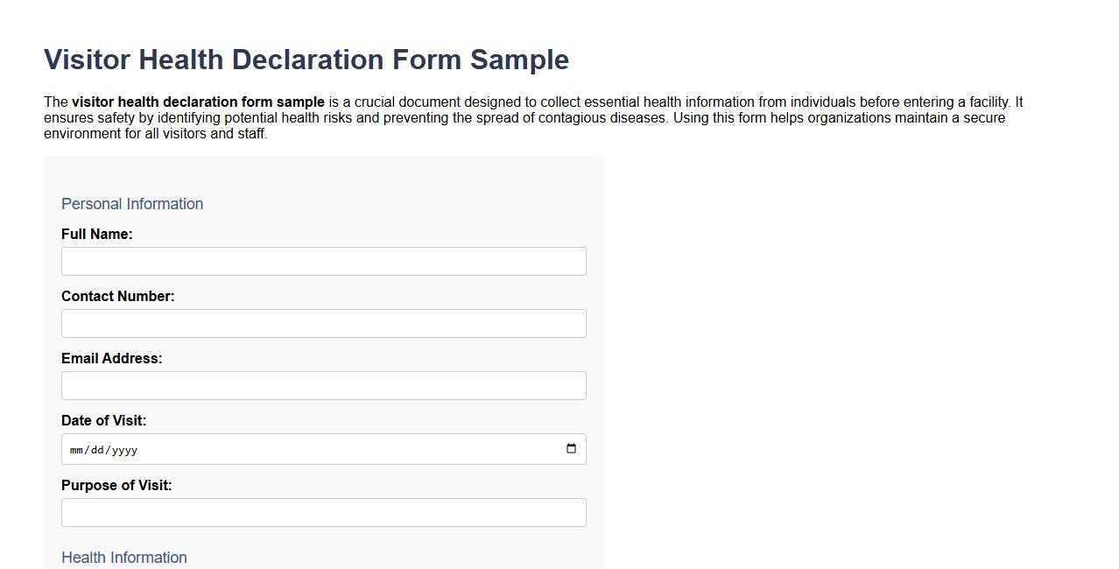Screen dimensions: 1119x569
Task: Click the Email Address label
Action: point(111,358)
